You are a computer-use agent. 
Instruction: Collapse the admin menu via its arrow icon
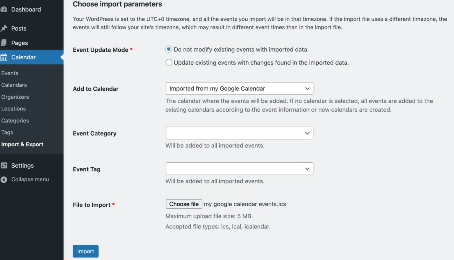pos(4,179)
